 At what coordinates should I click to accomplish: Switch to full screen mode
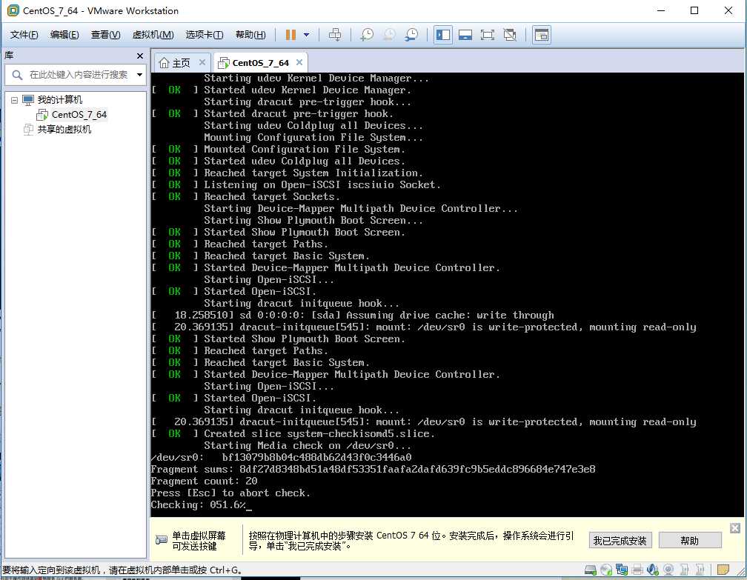click(x=488, y=35)
